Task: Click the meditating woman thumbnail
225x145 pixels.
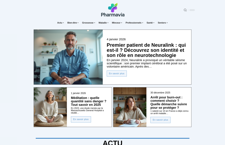Action: (x=50, y=107)
